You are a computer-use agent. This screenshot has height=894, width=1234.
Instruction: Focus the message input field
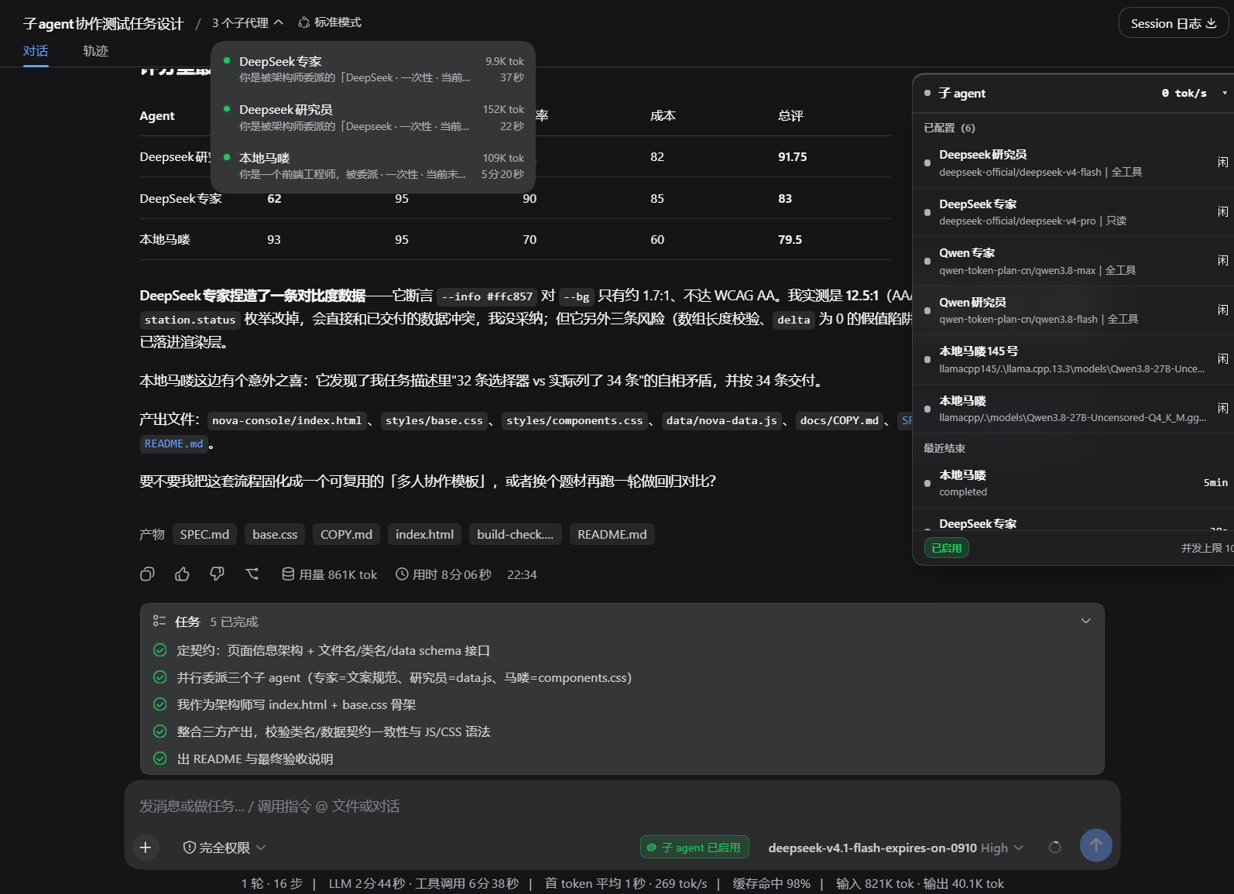point(622,806)
